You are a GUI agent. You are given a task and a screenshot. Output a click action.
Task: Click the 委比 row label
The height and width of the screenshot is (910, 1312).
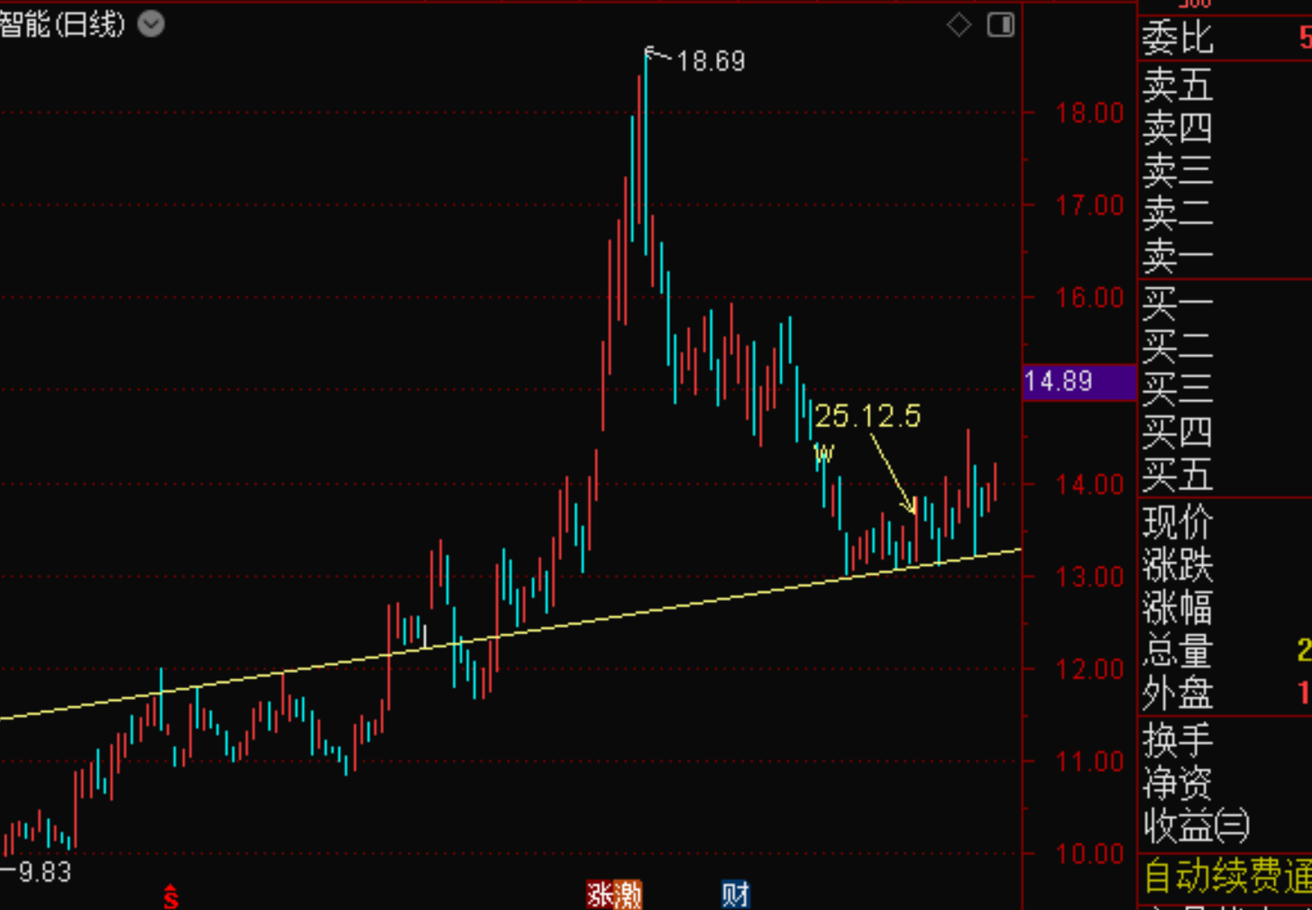1178,38
